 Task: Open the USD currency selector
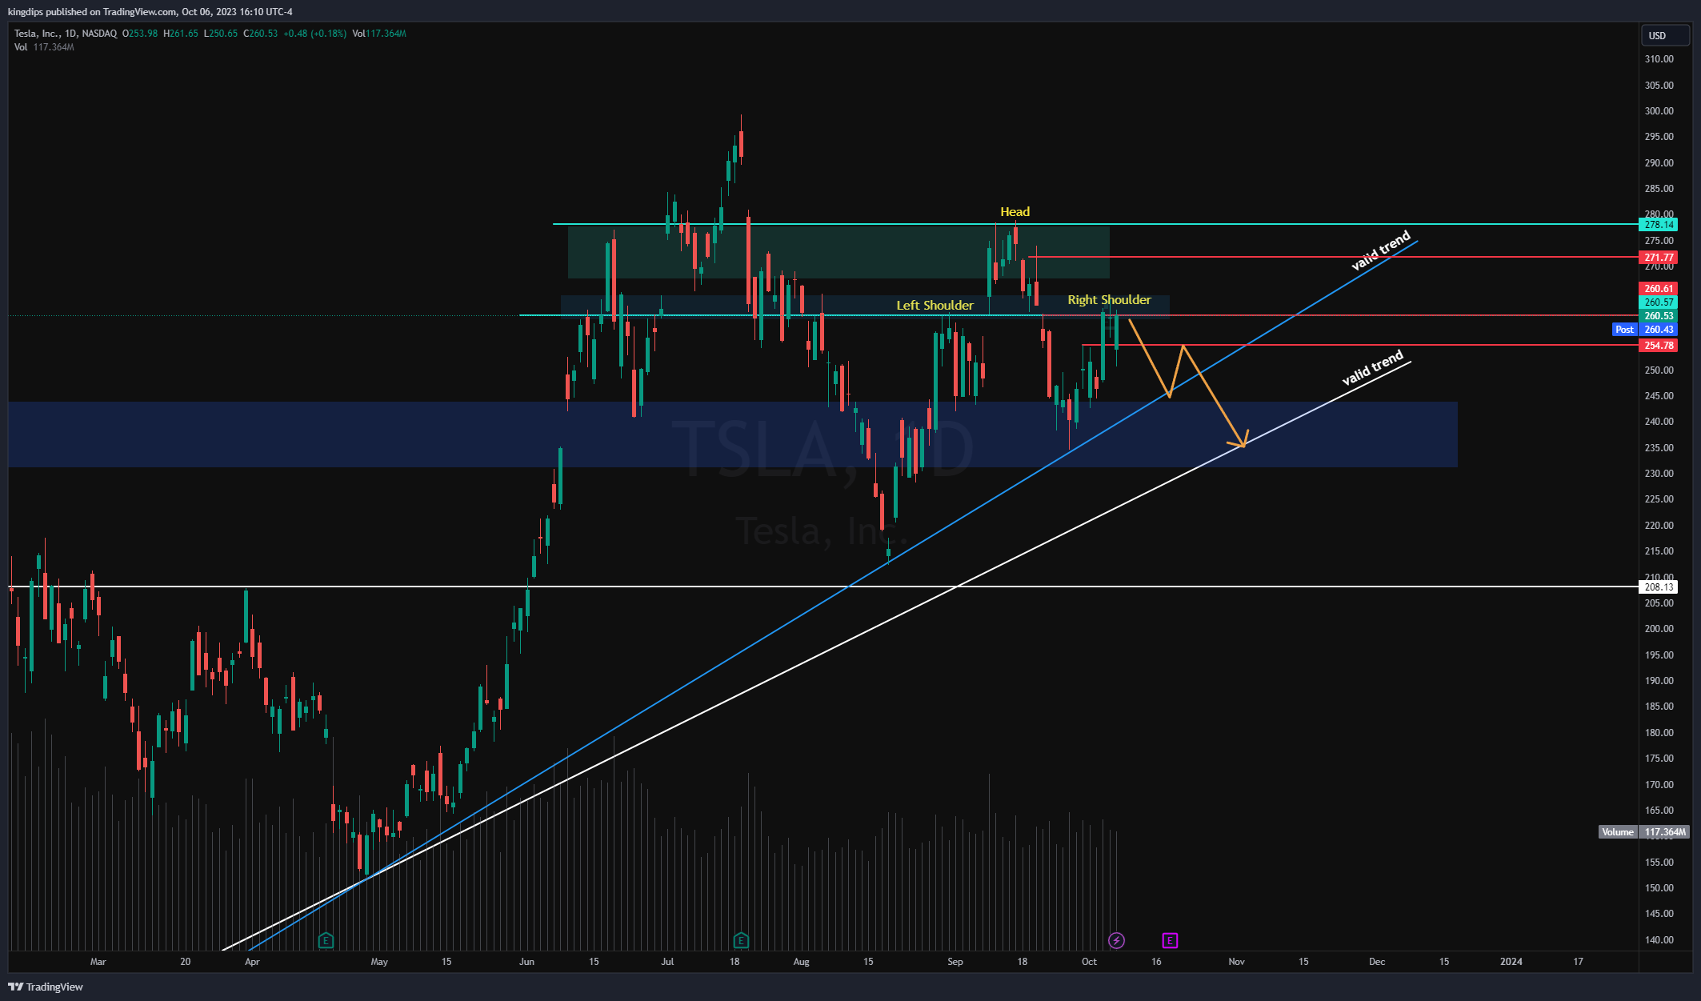click(1666, 35)
